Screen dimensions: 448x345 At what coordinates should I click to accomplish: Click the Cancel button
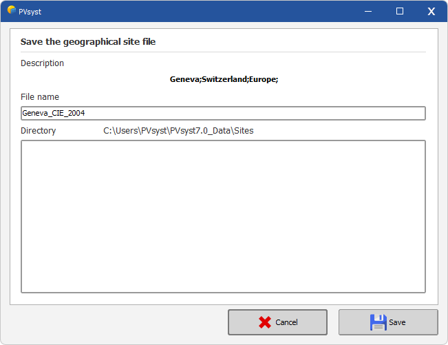click(277, 322)
